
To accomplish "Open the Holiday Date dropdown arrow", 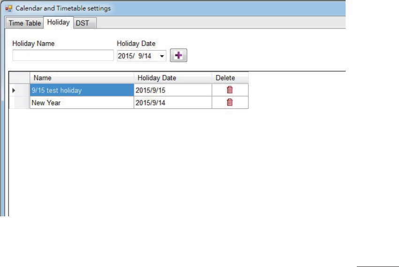I will (x=162, y=56).
